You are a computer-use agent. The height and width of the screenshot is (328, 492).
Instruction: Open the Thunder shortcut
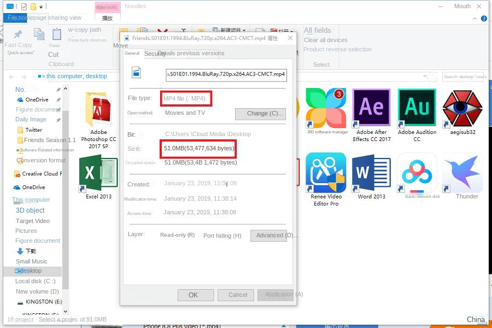tap(463, 177)
